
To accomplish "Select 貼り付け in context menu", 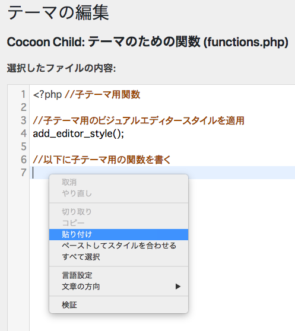I will pyautogui.click(x=119, y=234).
